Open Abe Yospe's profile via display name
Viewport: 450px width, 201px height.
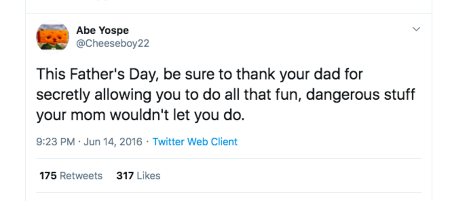coord(102,30)
